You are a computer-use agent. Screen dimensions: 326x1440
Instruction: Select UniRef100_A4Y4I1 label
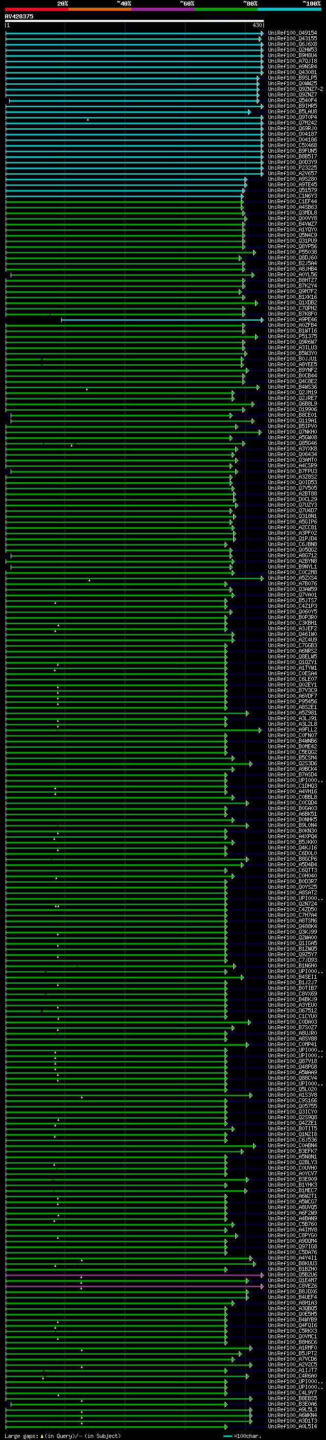[x=292, y=1258]
